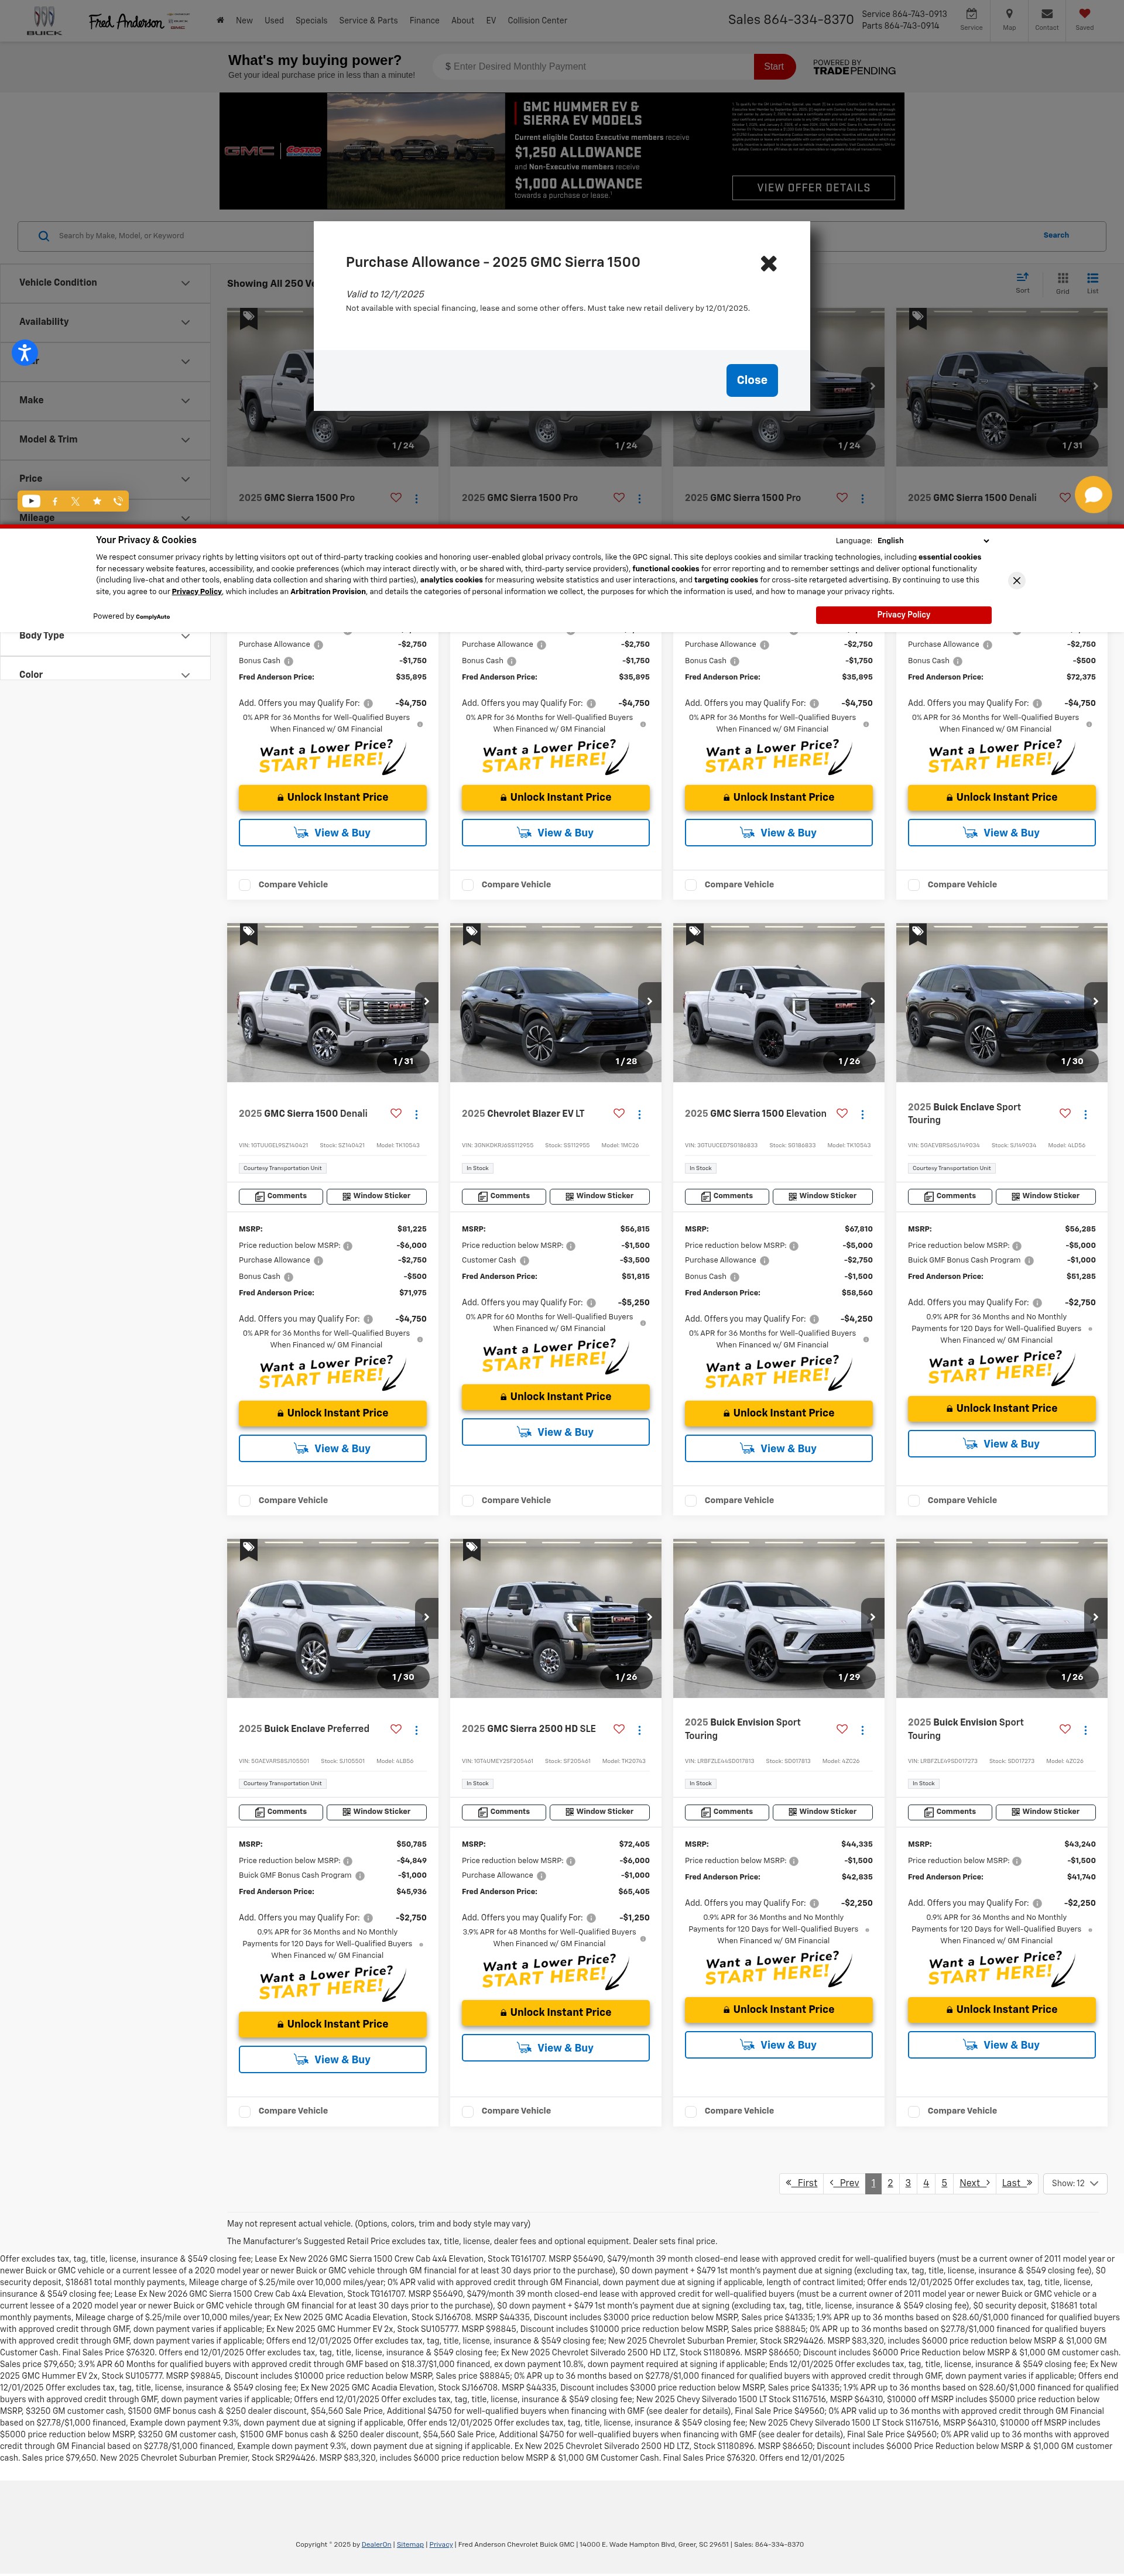The image size is (1124, 2576).
Task: Open the Specials menu item
Action: (x=311, y=20)
